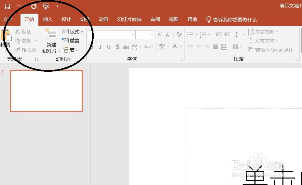The image size is (302, 185).
Task: Open the columns dropdown icon
Action: click(x=237, y=46)
